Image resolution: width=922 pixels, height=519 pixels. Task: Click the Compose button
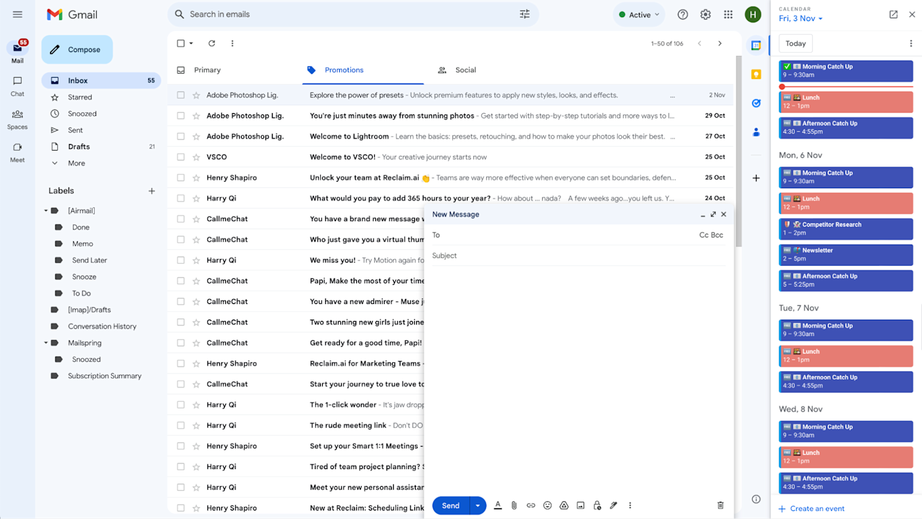(77, 49)
